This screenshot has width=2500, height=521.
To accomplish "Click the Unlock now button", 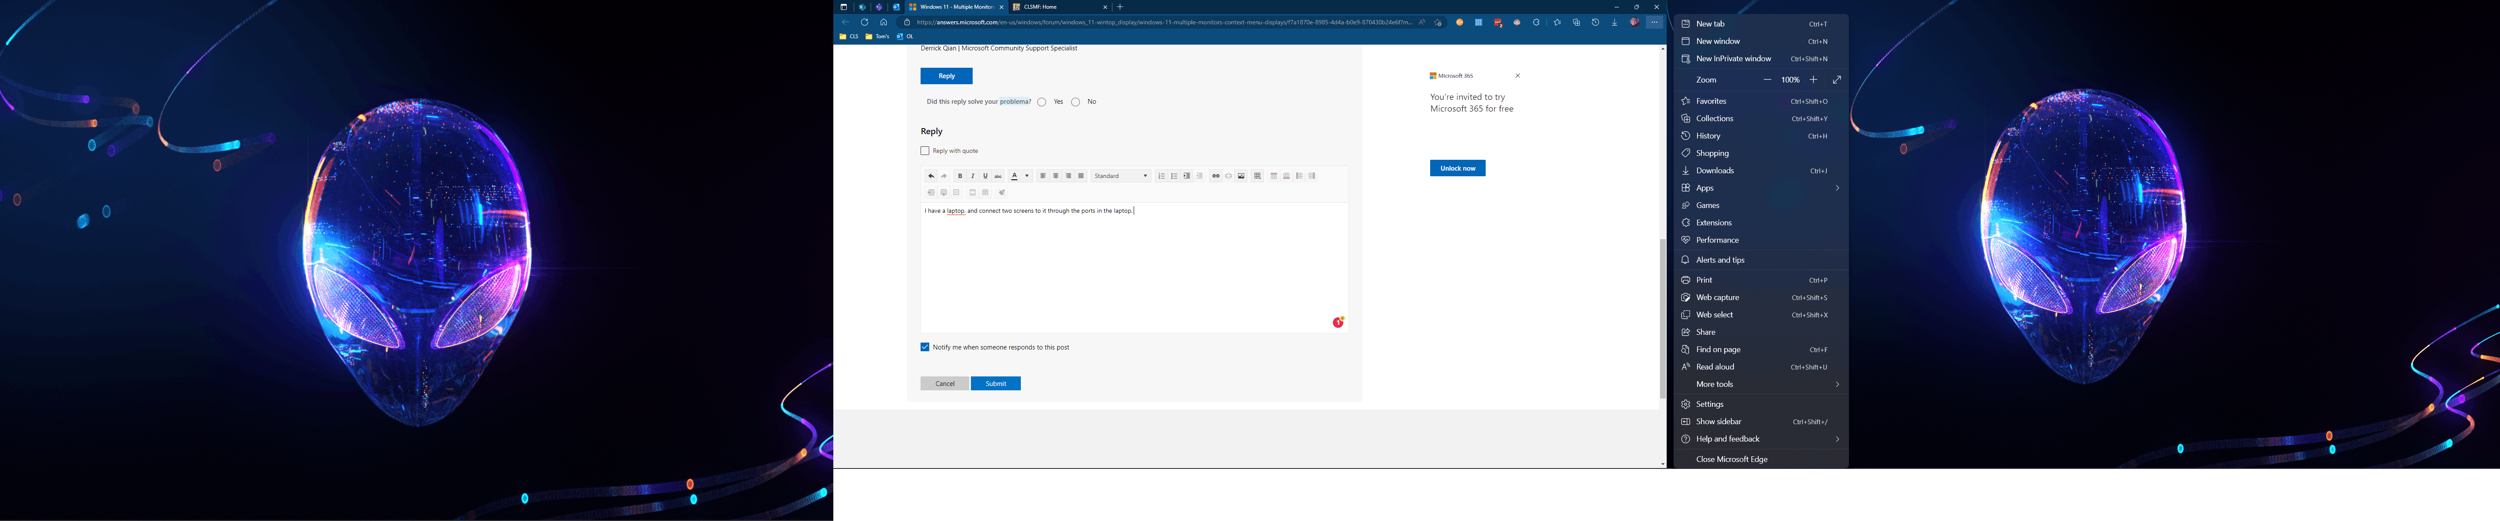I will pyautogui.click(x=1458, y=169).
